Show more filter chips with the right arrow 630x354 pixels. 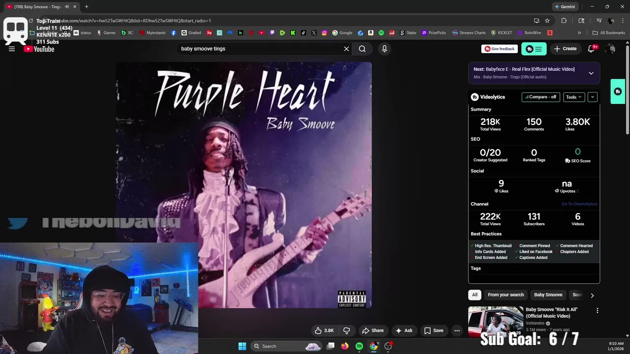pyautogui.click(x=592, y=295)
